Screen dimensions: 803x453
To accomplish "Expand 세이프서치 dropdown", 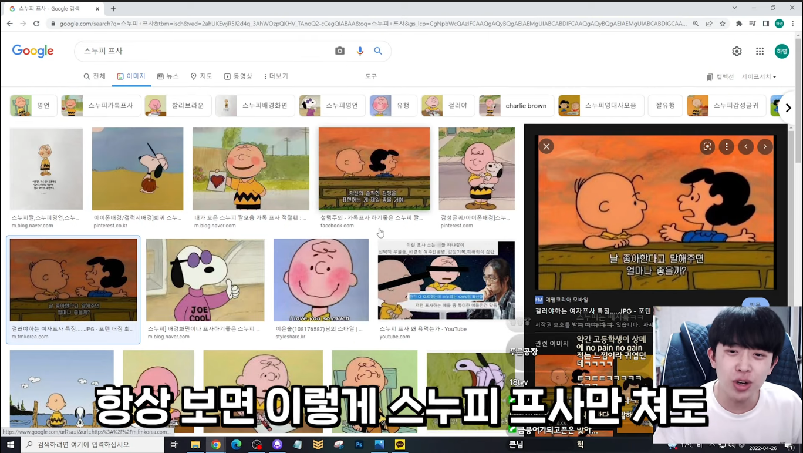I will [x=759, y=77].
